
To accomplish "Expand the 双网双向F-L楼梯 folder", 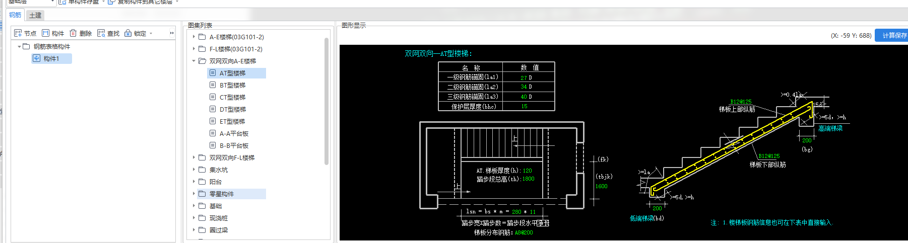I will 193,157.
